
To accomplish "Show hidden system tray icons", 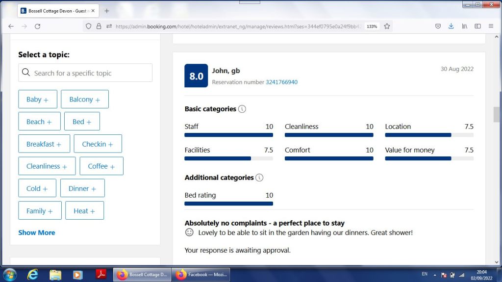I will tap(435, 275).
